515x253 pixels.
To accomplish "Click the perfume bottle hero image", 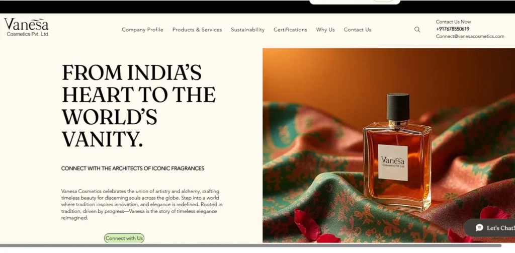I will (389, 145).
